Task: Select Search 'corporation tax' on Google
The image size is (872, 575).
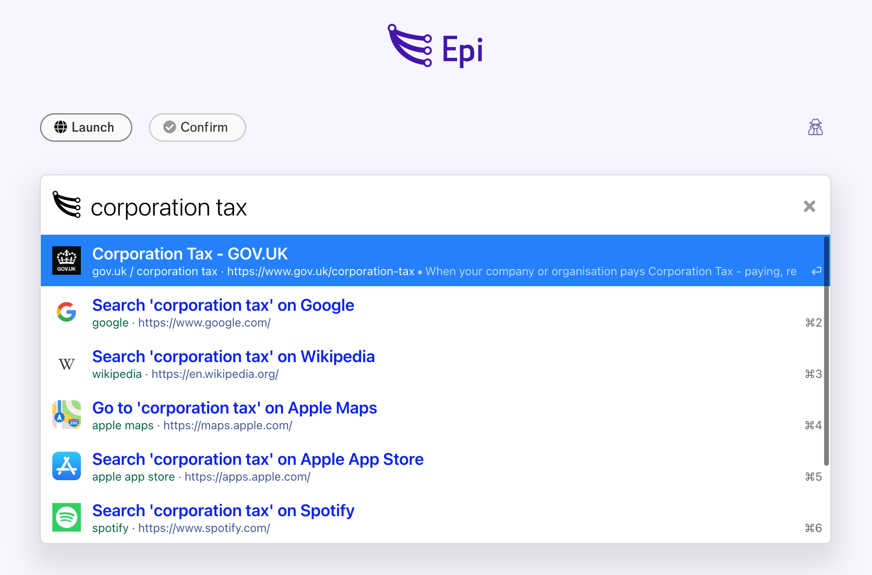Action: (432, 312)
